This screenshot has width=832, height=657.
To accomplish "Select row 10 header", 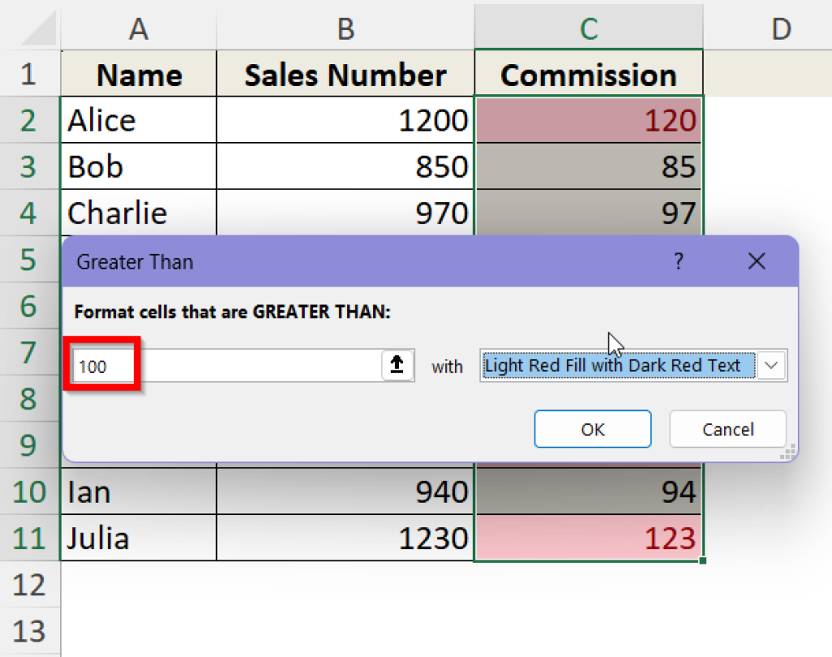I will pos(30,491).
